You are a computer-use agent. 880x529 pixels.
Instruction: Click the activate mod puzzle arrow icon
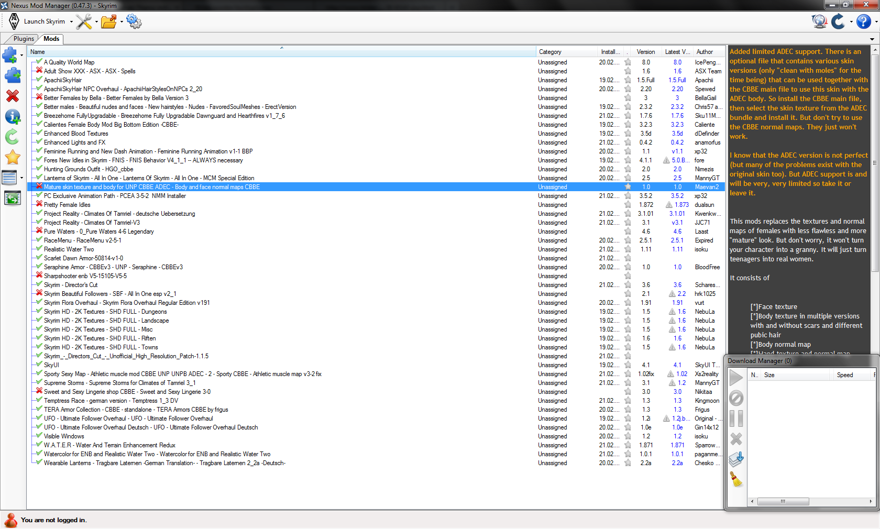point(12,76)
